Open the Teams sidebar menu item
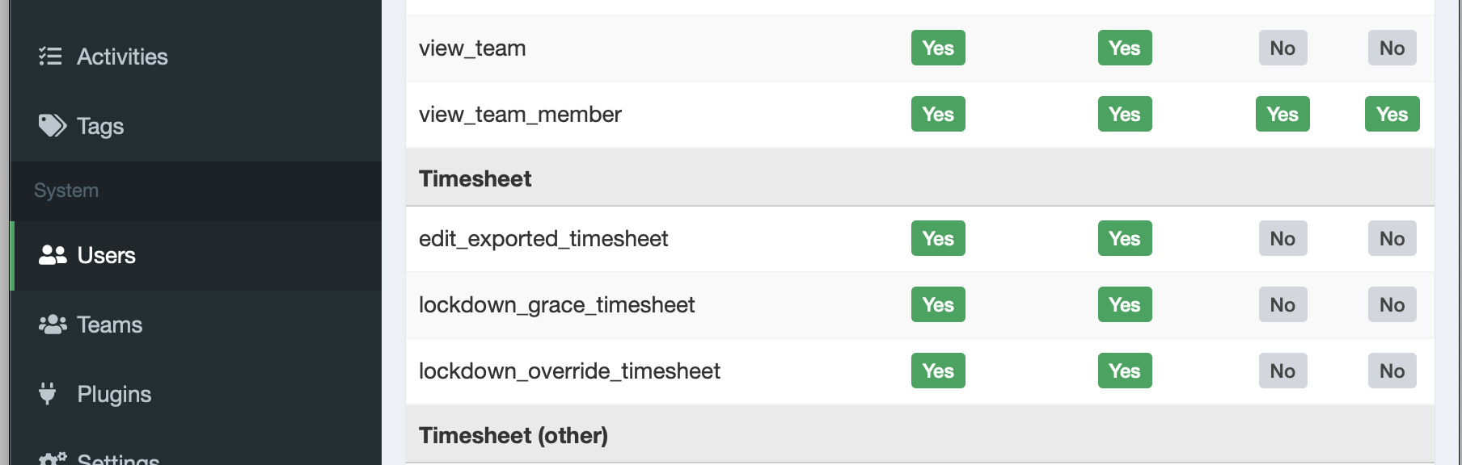 click(108, 325)
